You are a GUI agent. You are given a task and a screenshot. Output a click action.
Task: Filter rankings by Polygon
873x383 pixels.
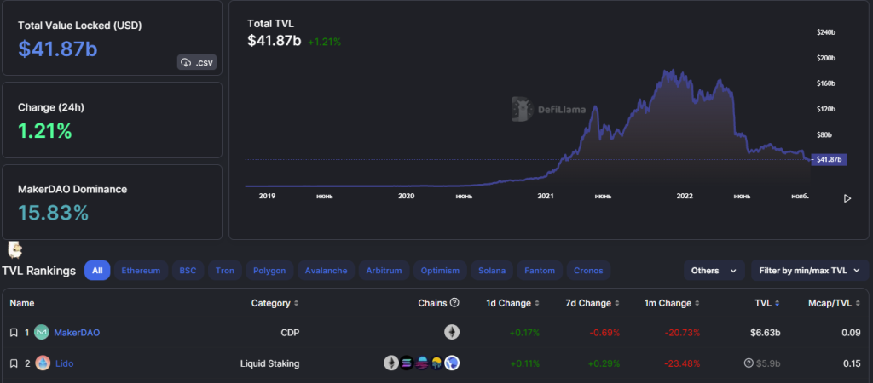(269, 271)
